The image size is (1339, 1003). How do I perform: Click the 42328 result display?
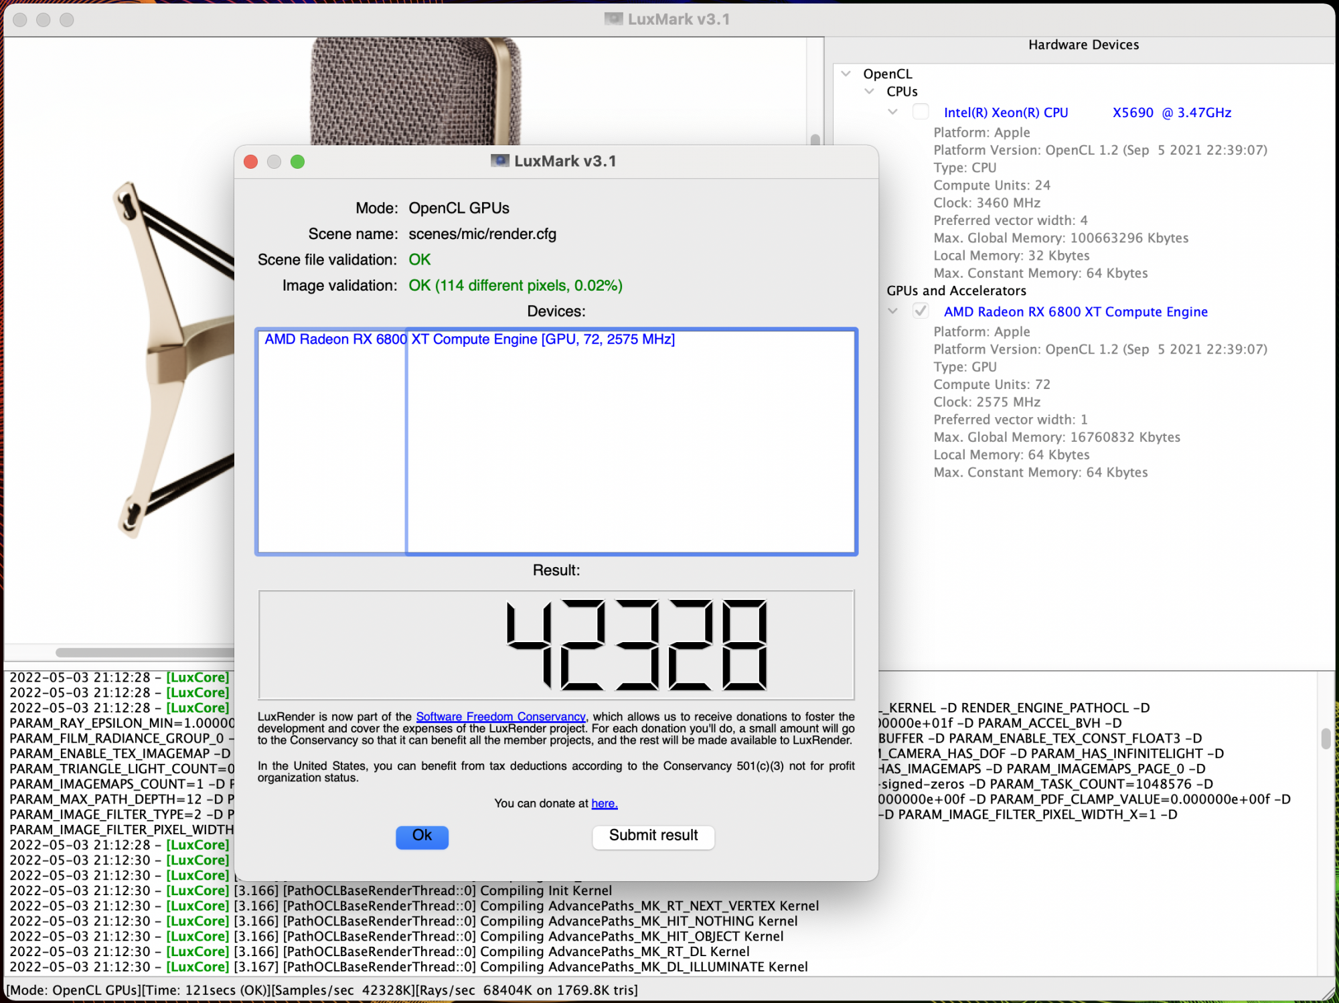coord(556,645)
